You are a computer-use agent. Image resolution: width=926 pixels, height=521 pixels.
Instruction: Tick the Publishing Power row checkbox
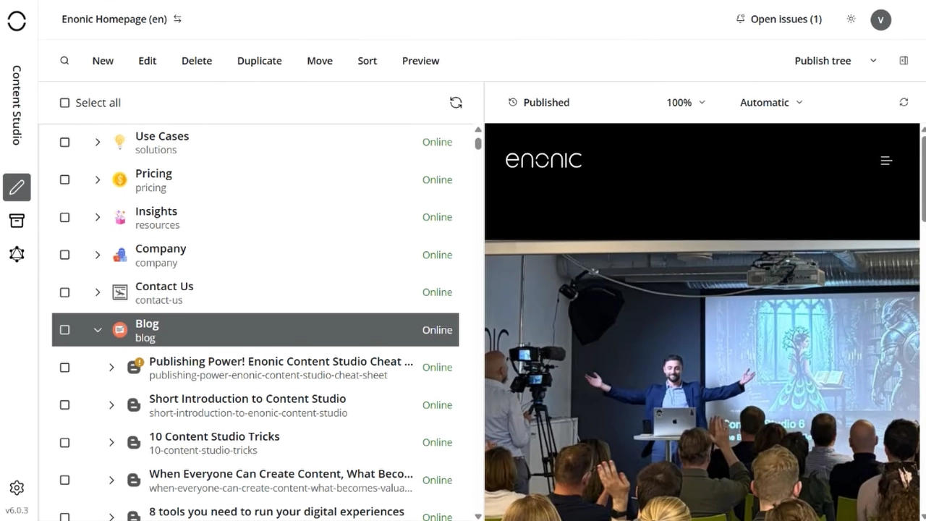coord(64,368)
